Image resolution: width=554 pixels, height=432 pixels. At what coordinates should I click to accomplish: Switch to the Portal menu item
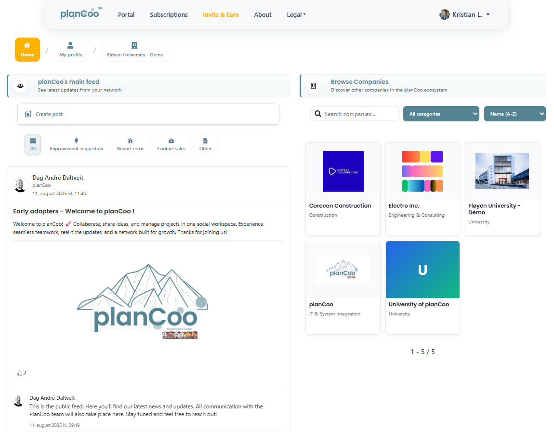tap(126, 14)
